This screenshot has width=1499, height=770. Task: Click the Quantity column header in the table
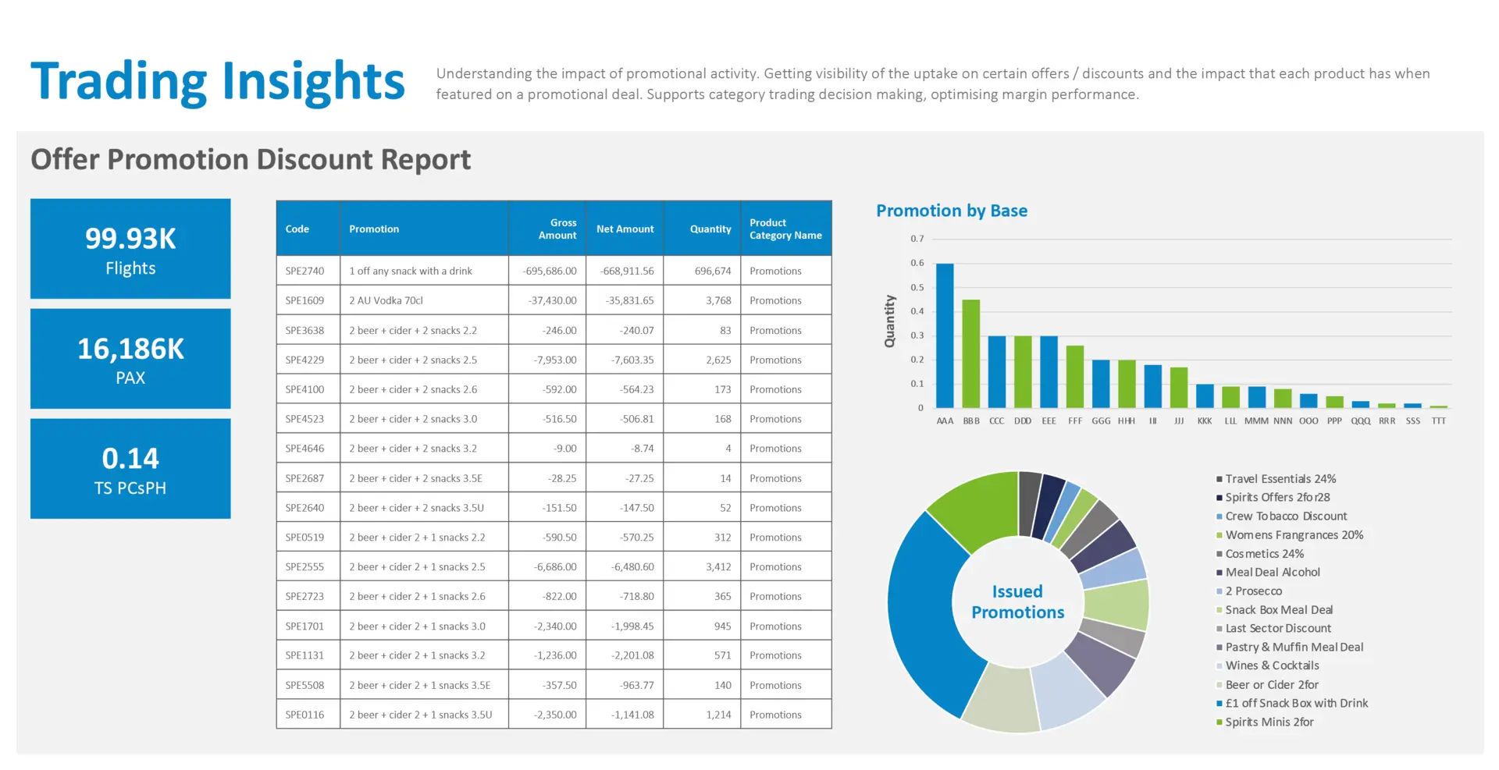(x=710, y=229)
